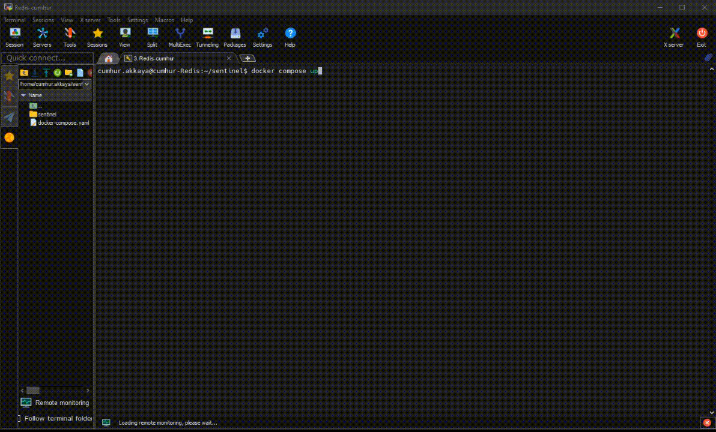Open the Servers toolbar icon

pos(42,37)
